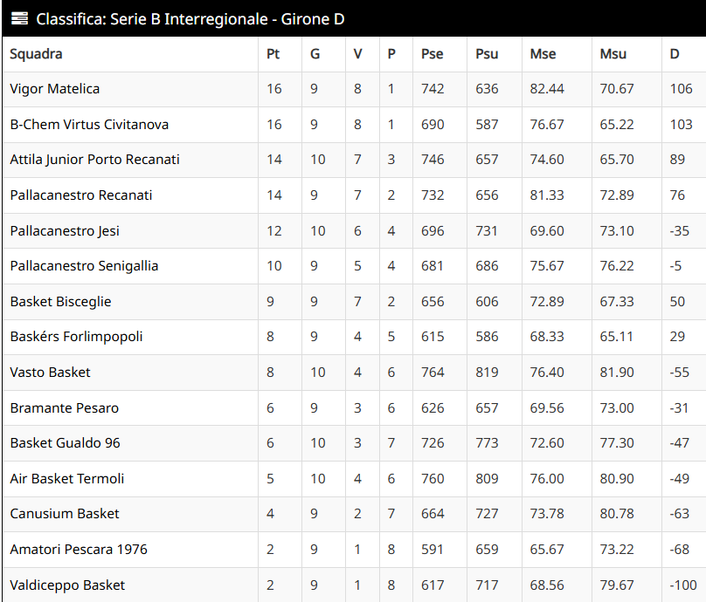This screenshot has height=602, width=706.
Task: Click Canusium Basket team entry
Action: [65, 514]
